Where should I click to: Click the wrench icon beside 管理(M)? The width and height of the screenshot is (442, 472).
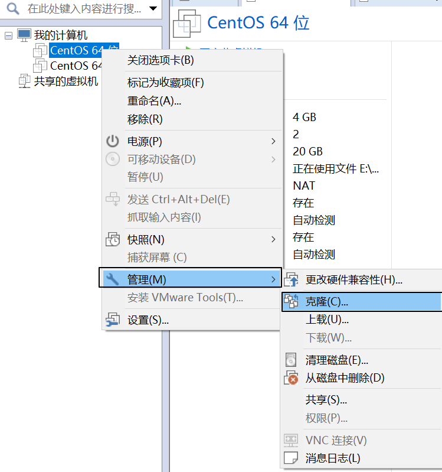click(113, 279)
